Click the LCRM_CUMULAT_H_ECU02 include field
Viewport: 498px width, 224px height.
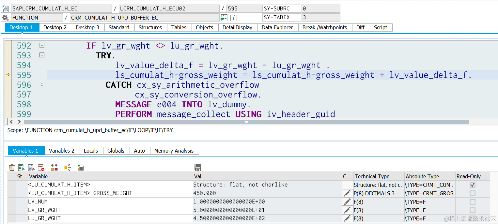pyautogui.click(x=169, y=9)
